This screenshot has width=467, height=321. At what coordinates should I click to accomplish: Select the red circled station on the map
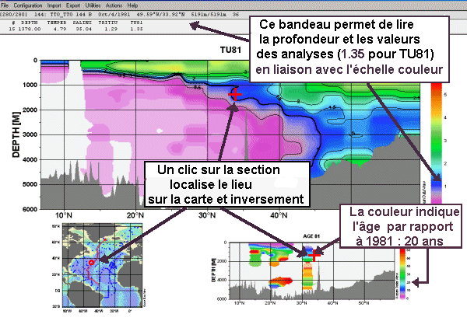[91, 263]
